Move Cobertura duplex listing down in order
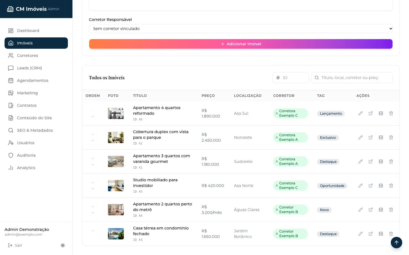Screen dimensions: 409x255 (x=93, y=141)
